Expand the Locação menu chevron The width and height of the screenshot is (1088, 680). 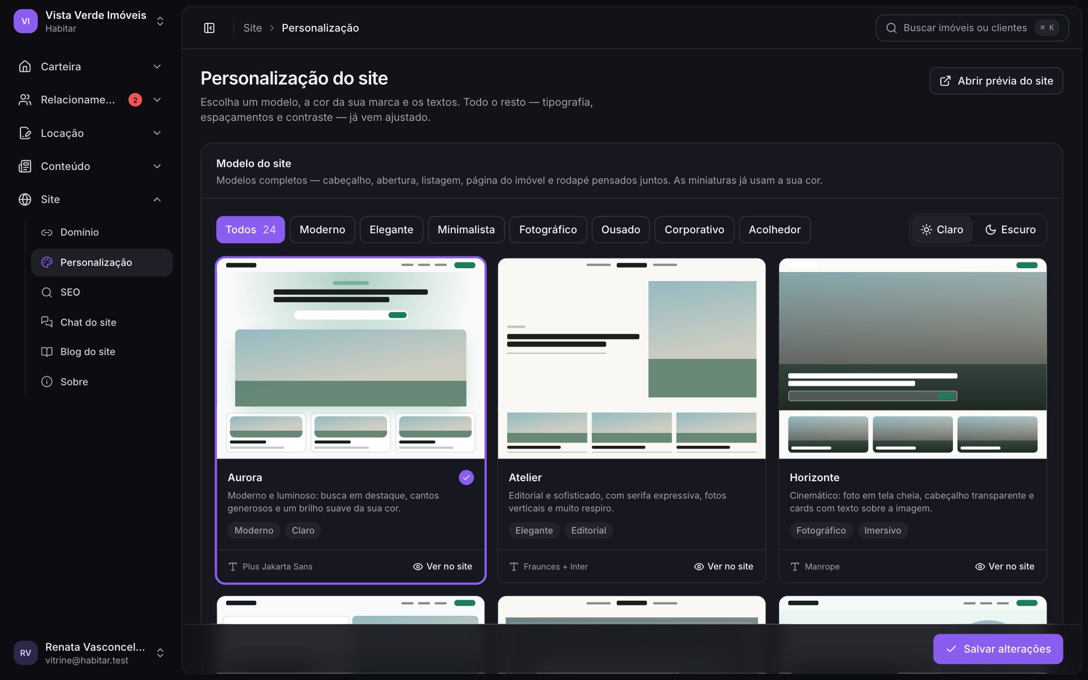[x=157, y=133]
